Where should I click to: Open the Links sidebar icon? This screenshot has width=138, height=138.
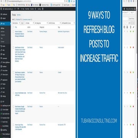1,50
